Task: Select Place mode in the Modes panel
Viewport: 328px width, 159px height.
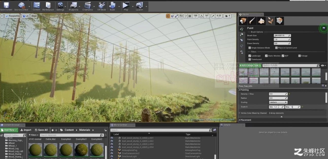Action: [243, 21]
